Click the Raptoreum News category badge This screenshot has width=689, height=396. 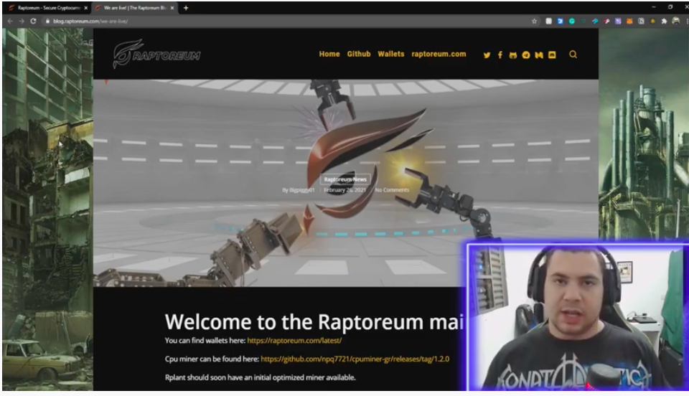pos(345,179)
